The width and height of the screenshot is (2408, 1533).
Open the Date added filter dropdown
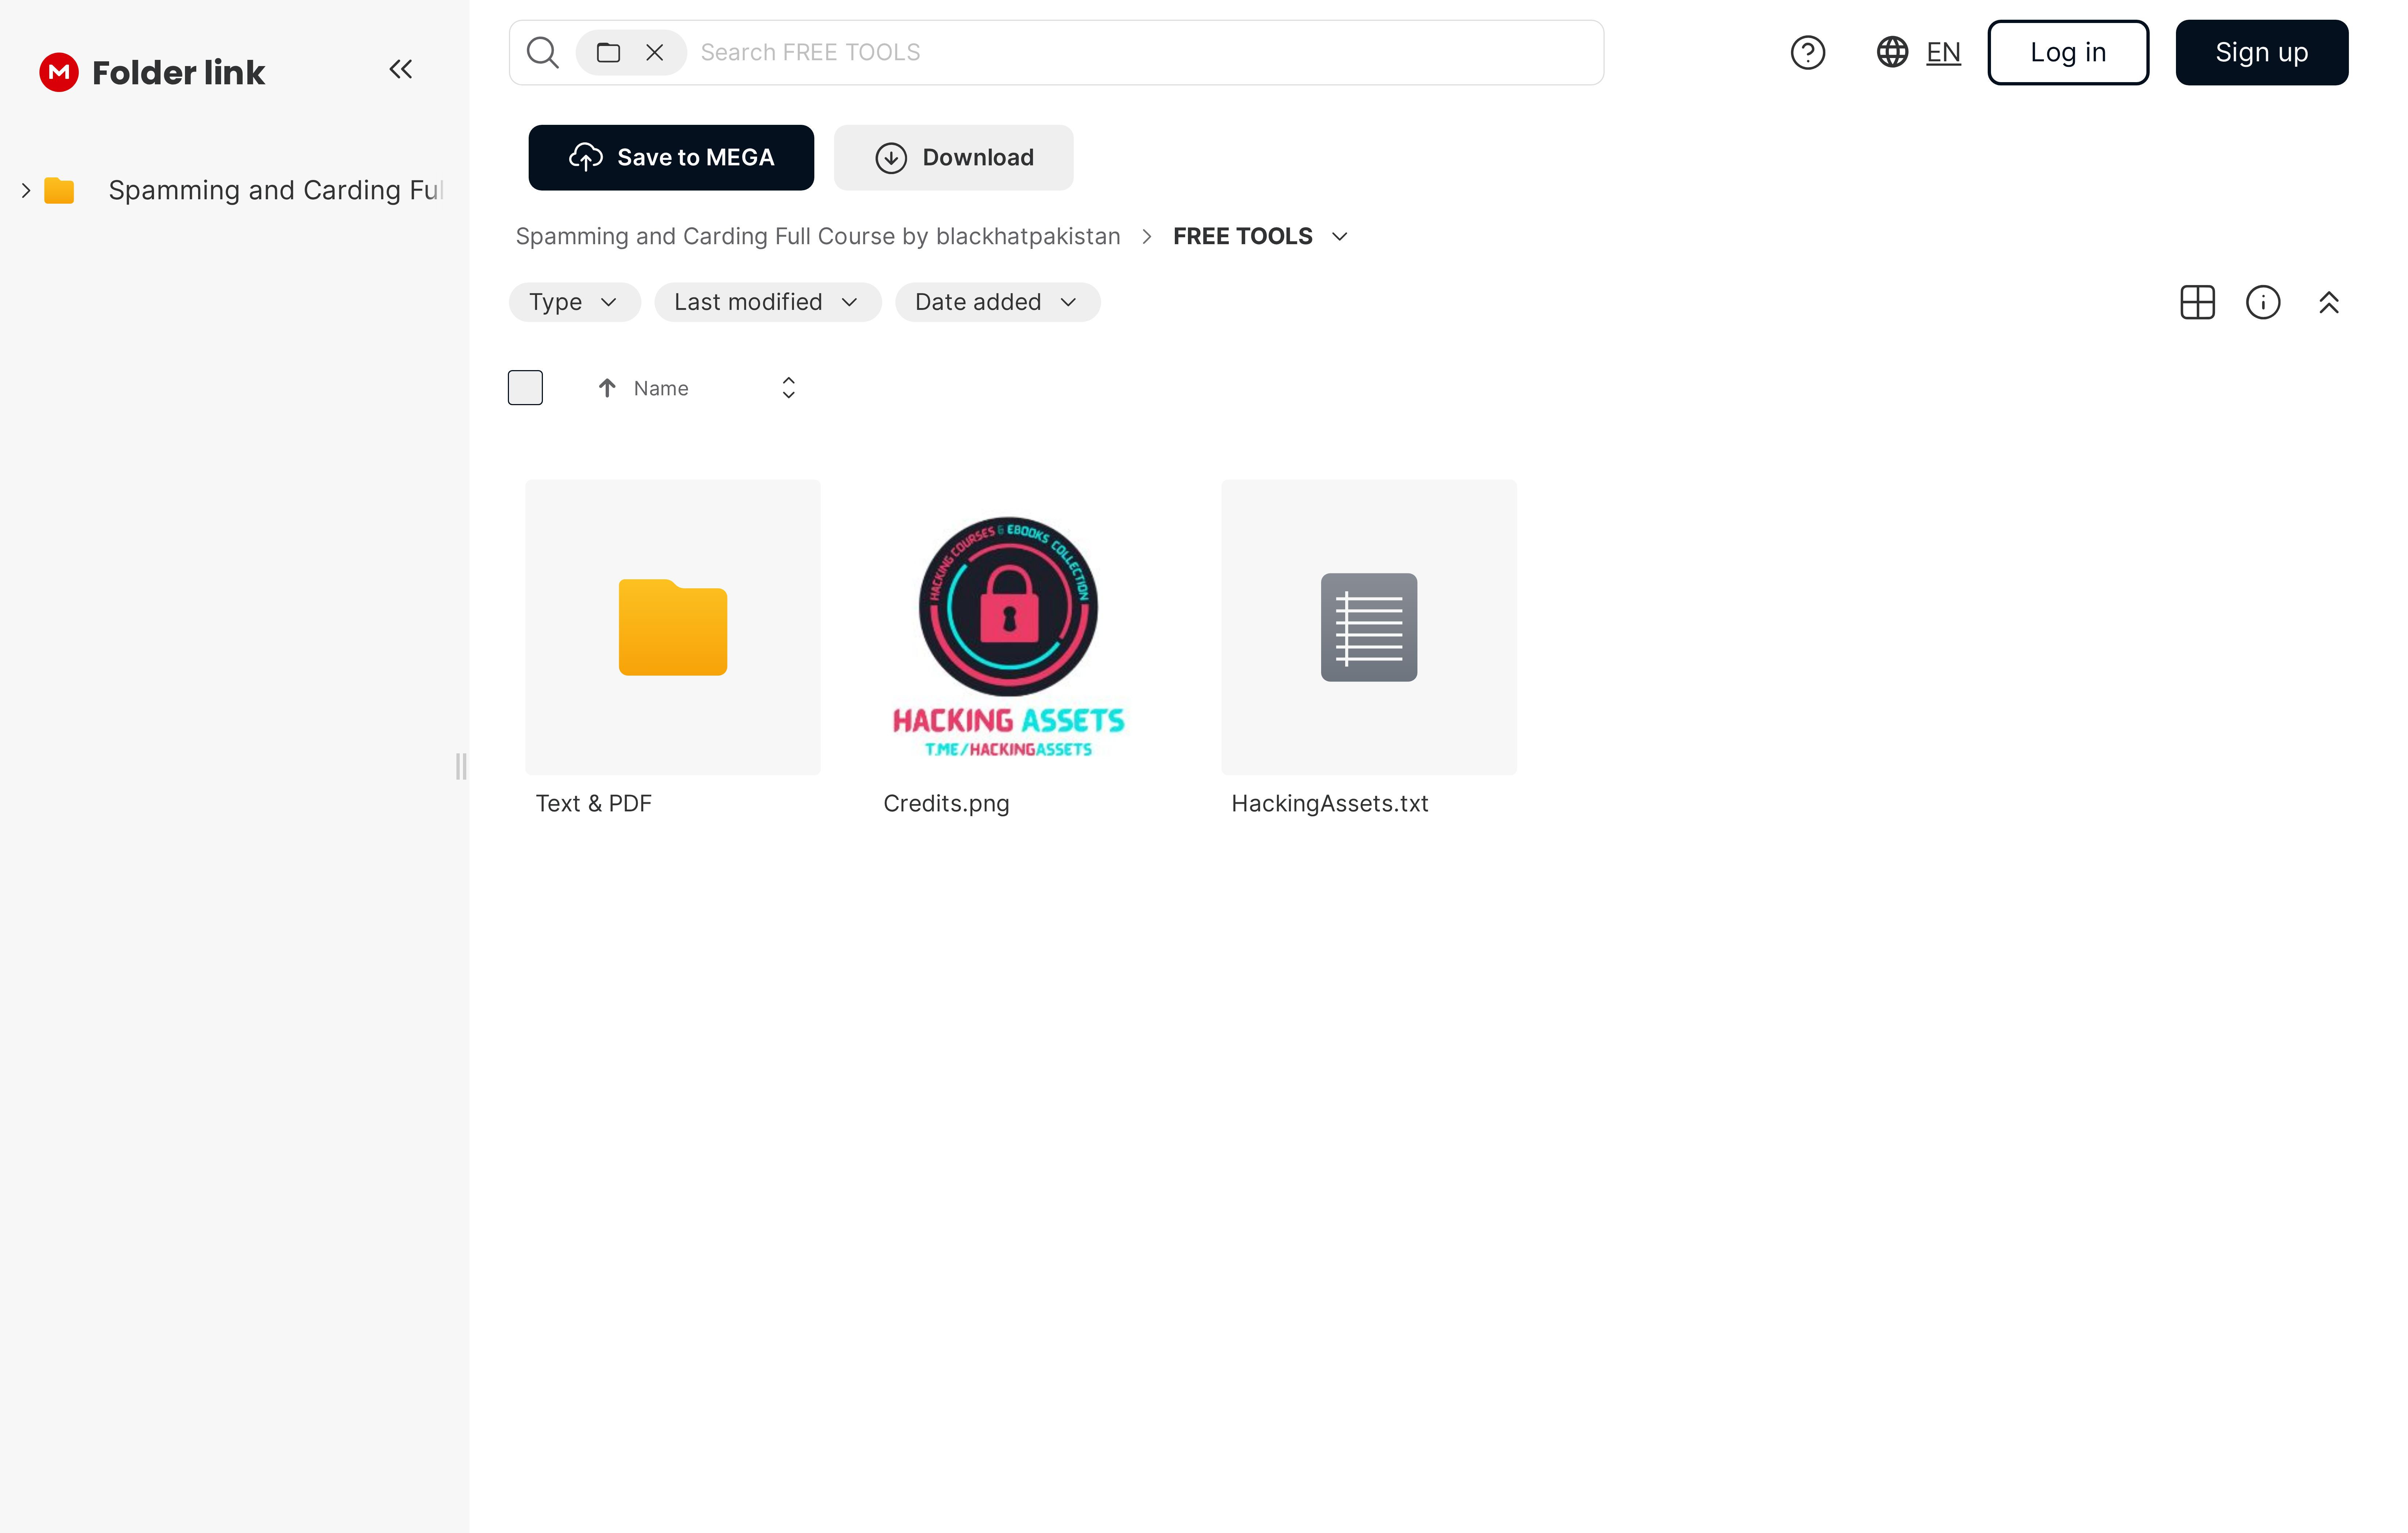(x=997, y=302)
